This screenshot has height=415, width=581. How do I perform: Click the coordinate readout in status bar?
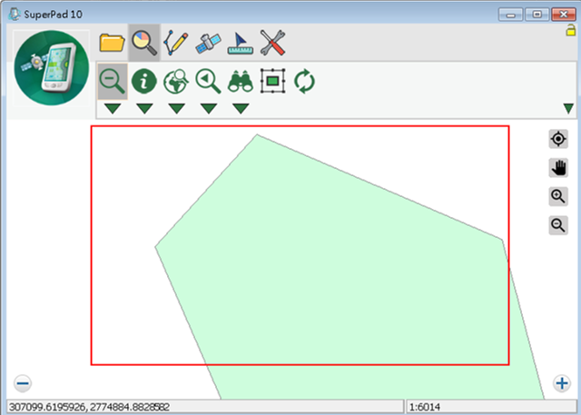(x=205, y=407)
